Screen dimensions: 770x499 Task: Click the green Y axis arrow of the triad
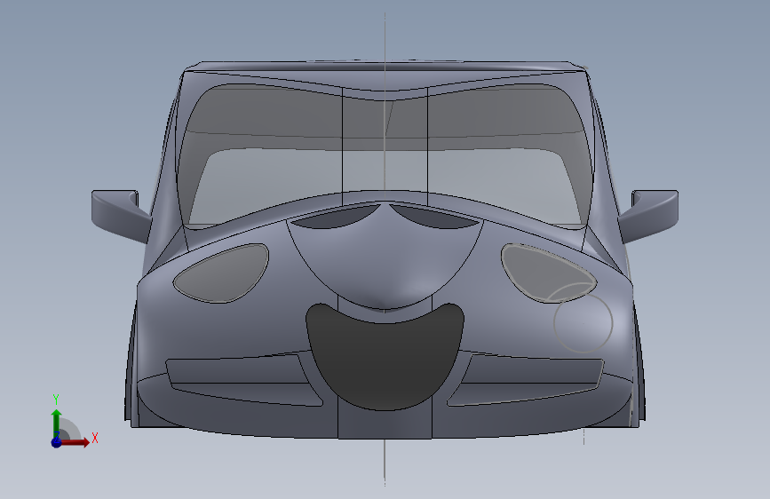[x=57, y=424]
